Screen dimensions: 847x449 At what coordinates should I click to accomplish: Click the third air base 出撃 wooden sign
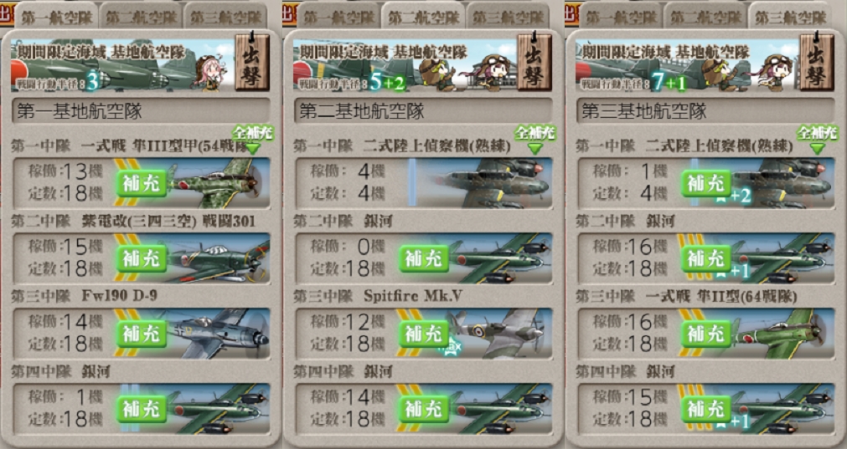tap(816, 62)
